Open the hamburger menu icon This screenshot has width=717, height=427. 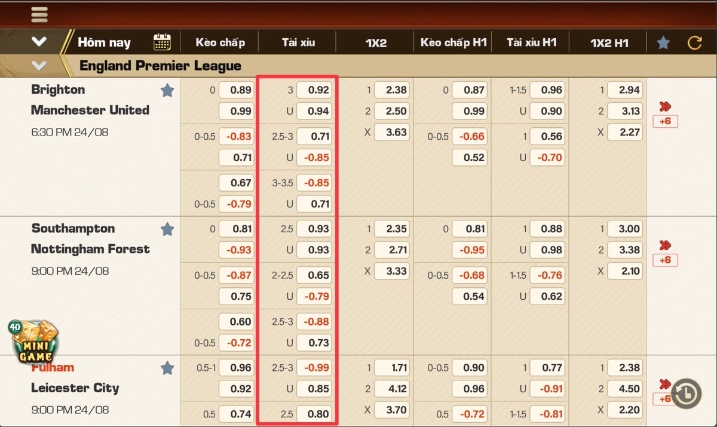[x=39, y=14]
